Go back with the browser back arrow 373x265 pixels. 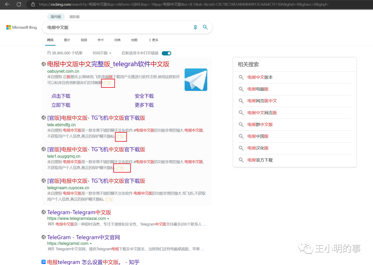click(x=7, y=4)
